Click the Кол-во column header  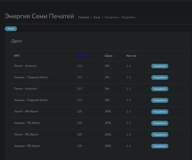click(131, 56)
